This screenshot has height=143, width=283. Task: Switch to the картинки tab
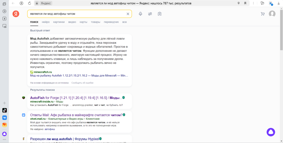[59, 22]
